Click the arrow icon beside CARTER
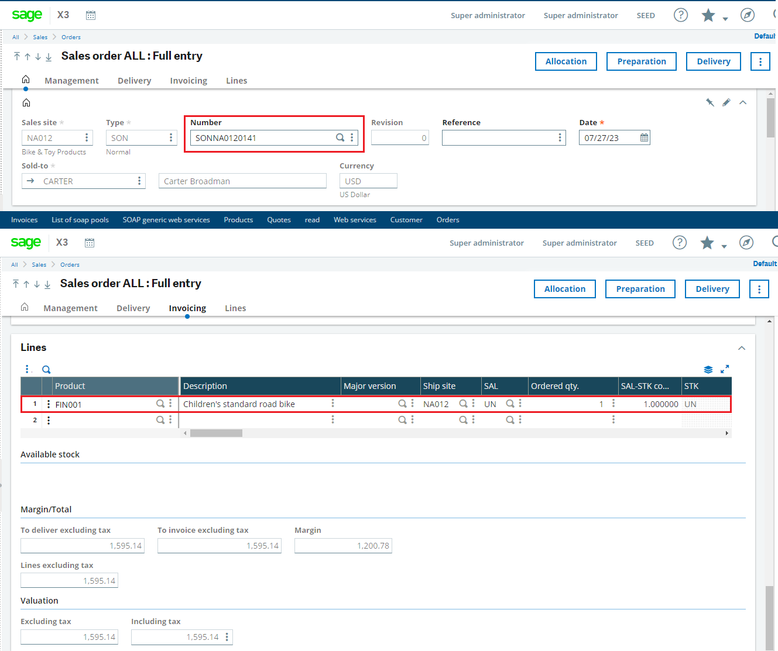Viewport: 778px width, 651px height. [30, 181]
